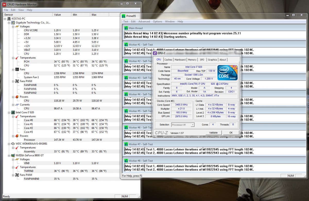Switch to the Mainboard tab in CPU-Z
309x201 pixels.
click(180, 60)
